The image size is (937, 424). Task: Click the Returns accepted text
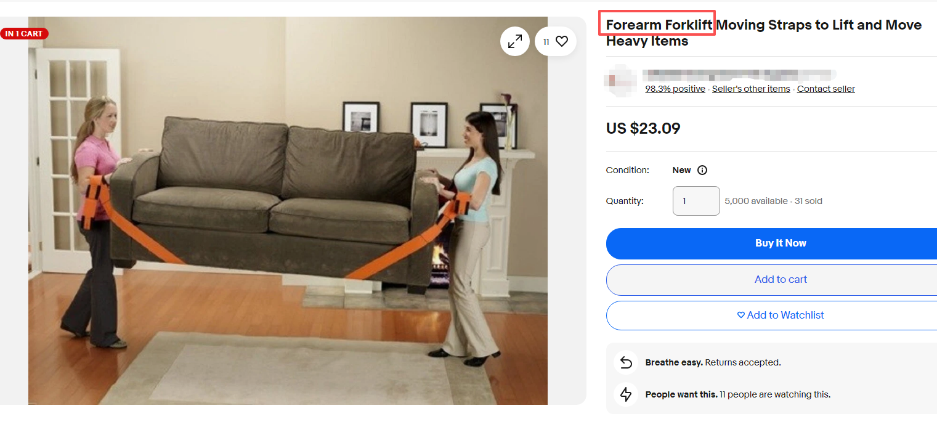click(743, 362)
